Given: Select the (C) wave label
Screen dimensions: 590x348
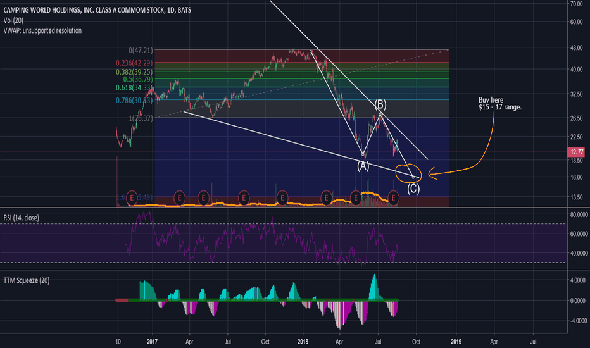Looking at the screenshot, I should point(413,188).
